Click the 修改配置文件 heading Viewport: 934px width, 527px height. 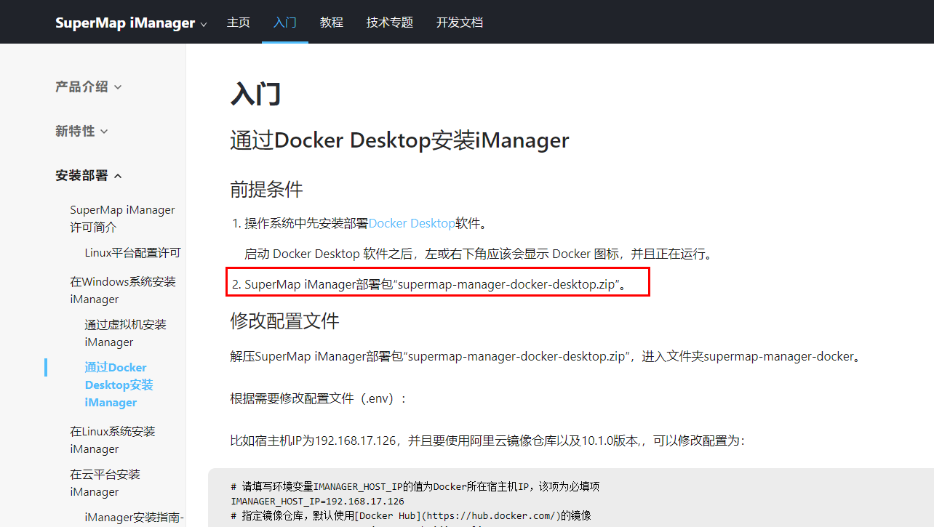(284, 321)
